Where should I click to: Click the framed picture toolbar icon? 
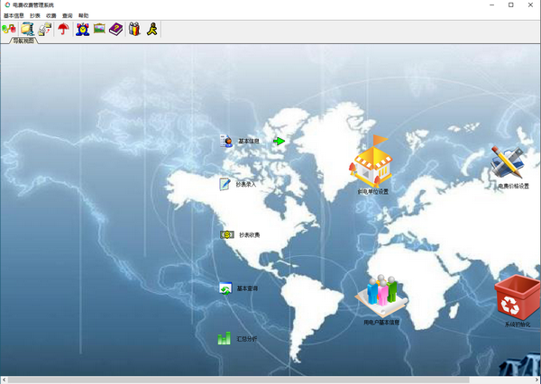pyautogui.click(x=99, y=29)
